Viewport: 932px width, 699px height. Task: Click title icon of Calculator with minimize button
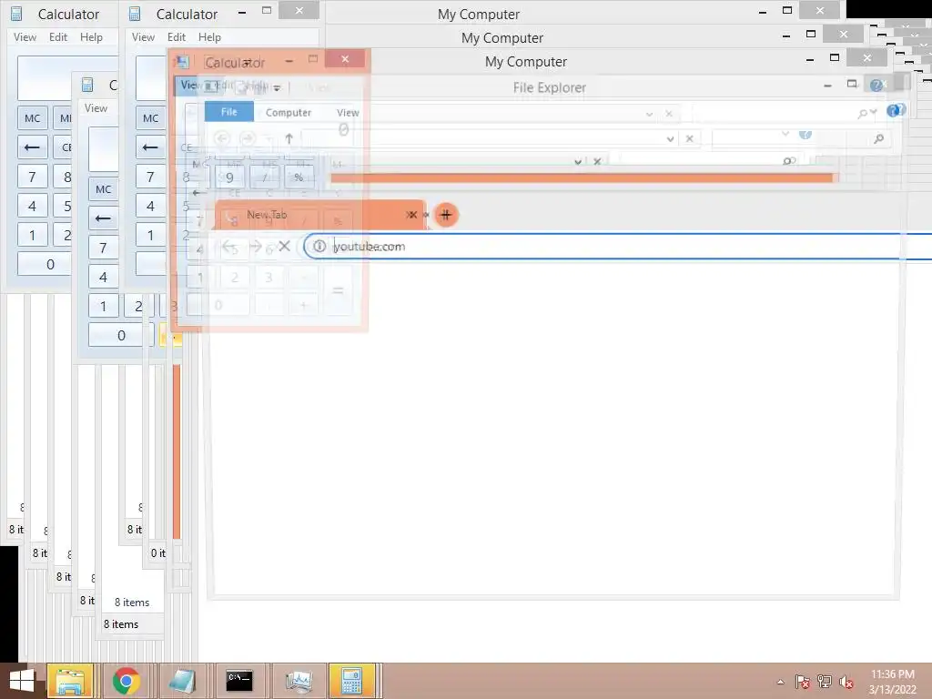(135, 14)
